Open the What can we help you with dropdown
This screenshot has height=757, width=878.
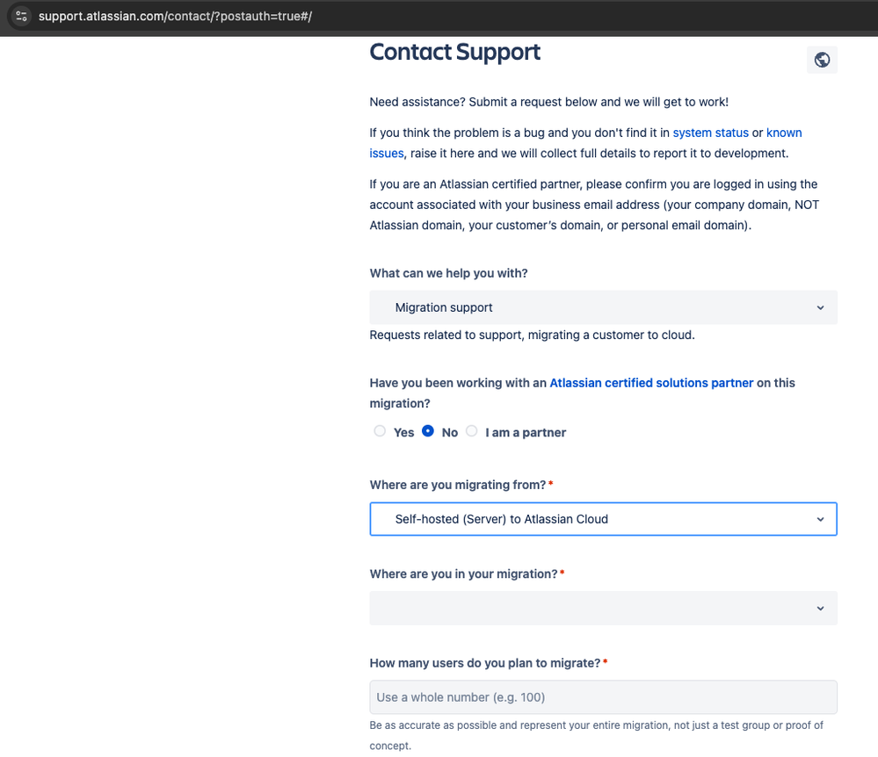(603, 307)
